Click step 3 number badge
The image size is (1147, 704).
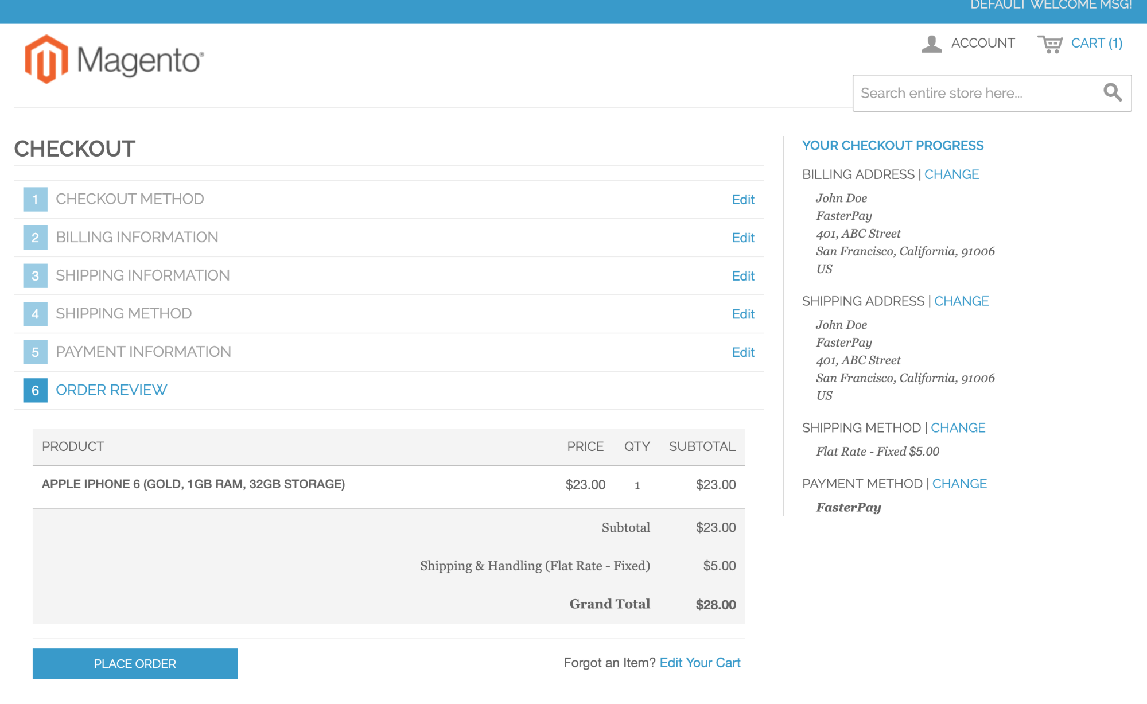coord(35,276)
